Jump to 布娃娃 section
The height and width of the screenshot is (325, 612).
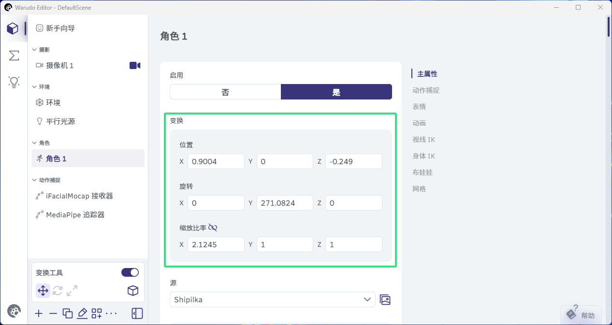[x=423, y=172]
